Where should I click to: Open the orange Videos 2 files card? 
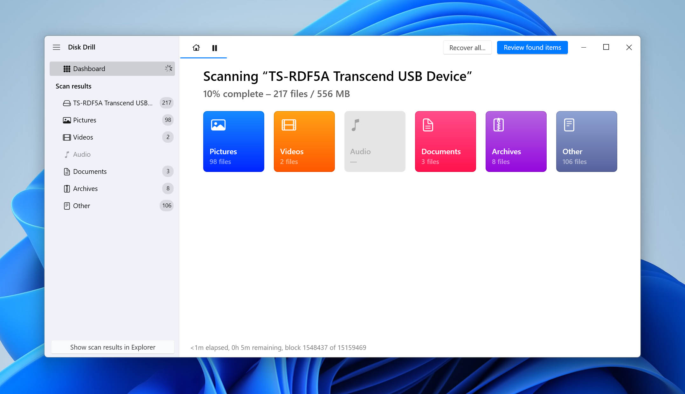point(304,141)
